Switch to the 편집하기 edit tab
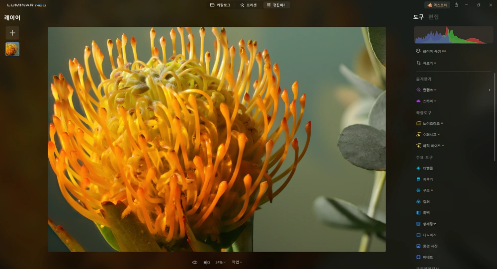Image resolution: width=497 pixels, height=269 pixels. 276,5
